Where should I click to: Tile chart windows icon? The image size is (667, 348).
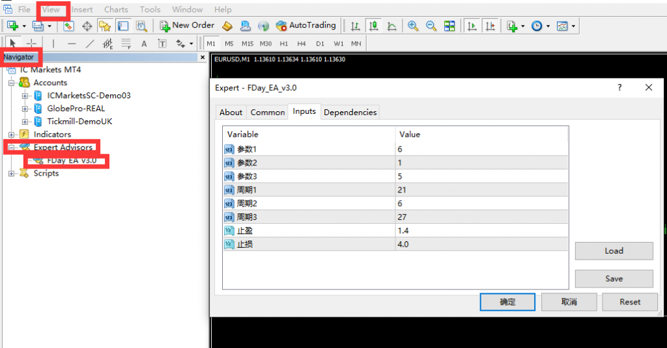pos(449,26)
